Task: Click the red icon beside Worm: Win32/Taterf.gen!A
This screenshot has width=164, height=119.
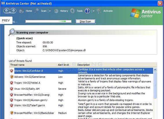Action: pyautogui.click(x=12, y=105)
